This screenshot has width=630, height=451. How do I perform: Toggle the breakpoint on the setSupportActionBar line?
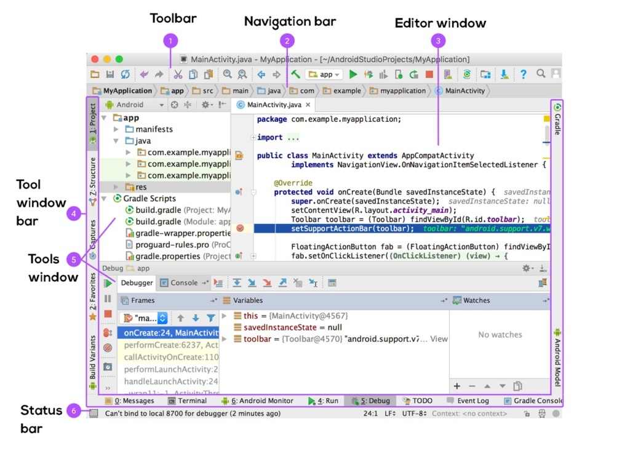coord(240,228)
